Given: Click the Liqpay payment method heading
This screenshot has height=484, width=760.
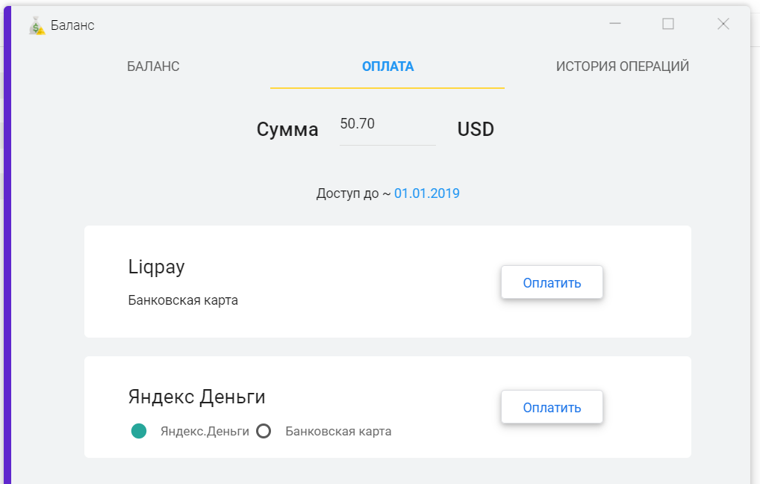Looking at the screenshot, I should click(x=156, y=267).
